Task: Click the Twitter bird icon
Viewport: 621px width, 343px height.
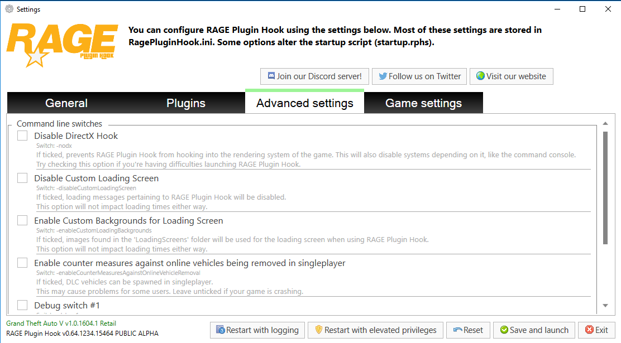Action: pos(383,76)
